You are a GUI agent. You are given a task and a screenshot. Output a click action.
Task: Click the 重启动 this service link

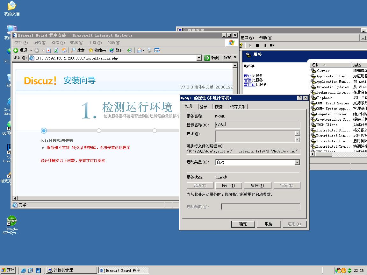coord(249,85)
